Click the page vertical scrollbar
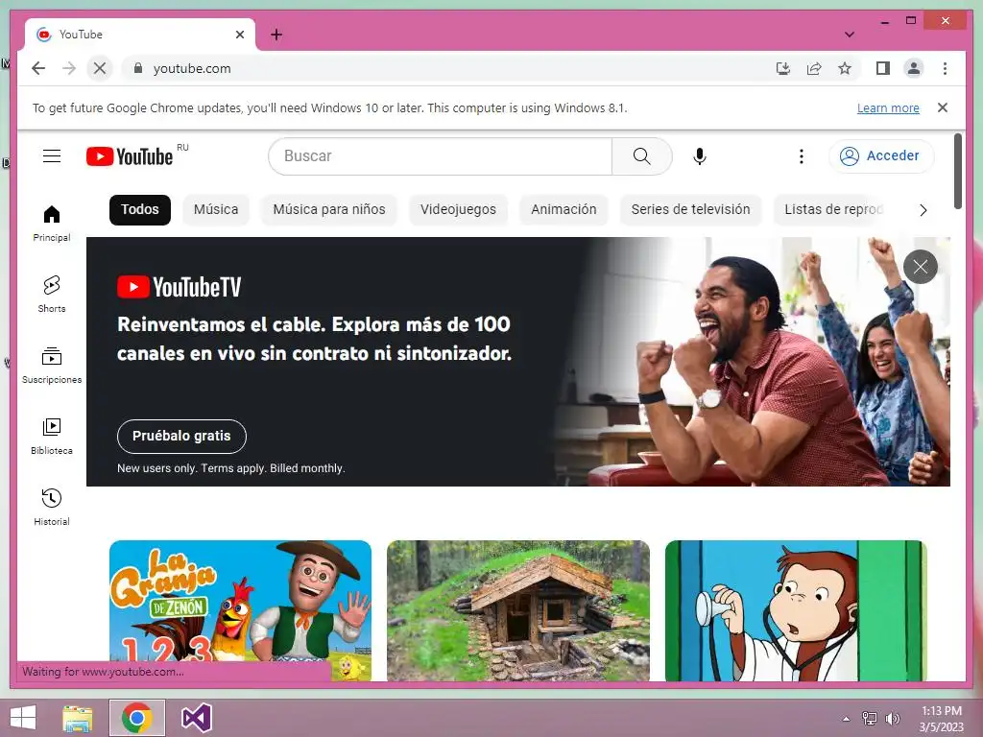This screenshot has width=983, height=737. [x=957, y=171]
